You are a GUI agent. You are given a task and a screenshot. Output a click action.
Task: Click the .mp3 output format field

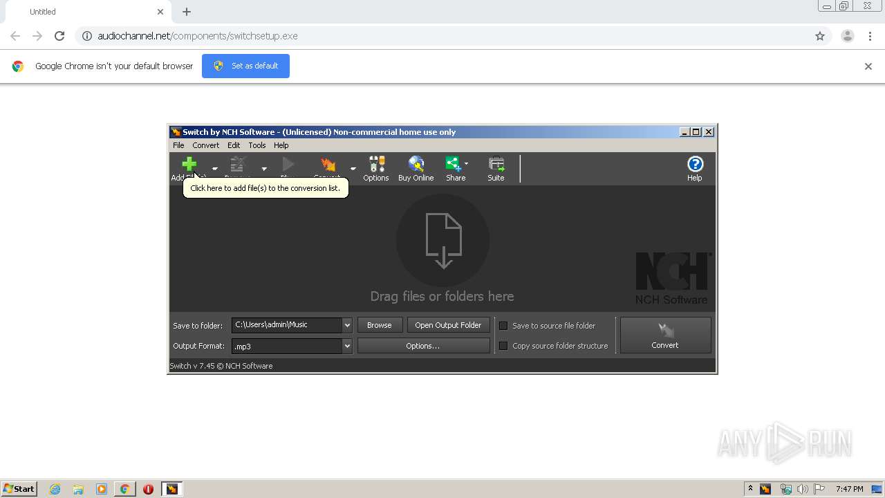click(x=287, y=346)
